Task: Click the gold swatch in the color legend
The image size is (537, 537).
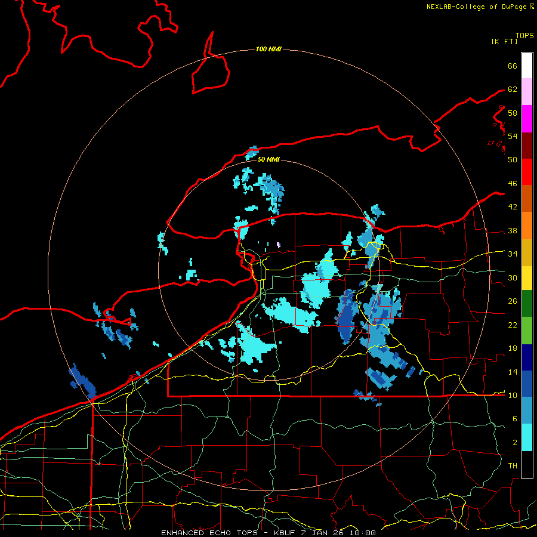Action: 527,252
